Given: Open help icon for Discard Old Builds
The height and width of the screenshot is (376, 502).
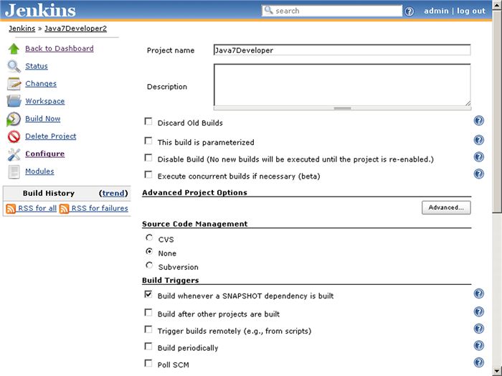Looking at the screenshot, I should click(x=478, y=121).
